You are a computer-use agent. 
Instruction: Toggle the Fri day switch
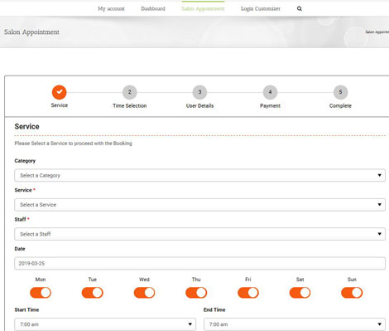(x=248, y=293)
